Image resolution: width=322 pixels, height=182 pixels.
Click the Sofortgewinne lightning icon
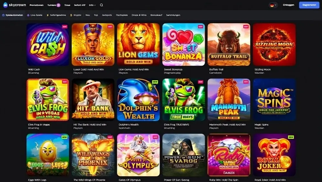click(48, 15)
